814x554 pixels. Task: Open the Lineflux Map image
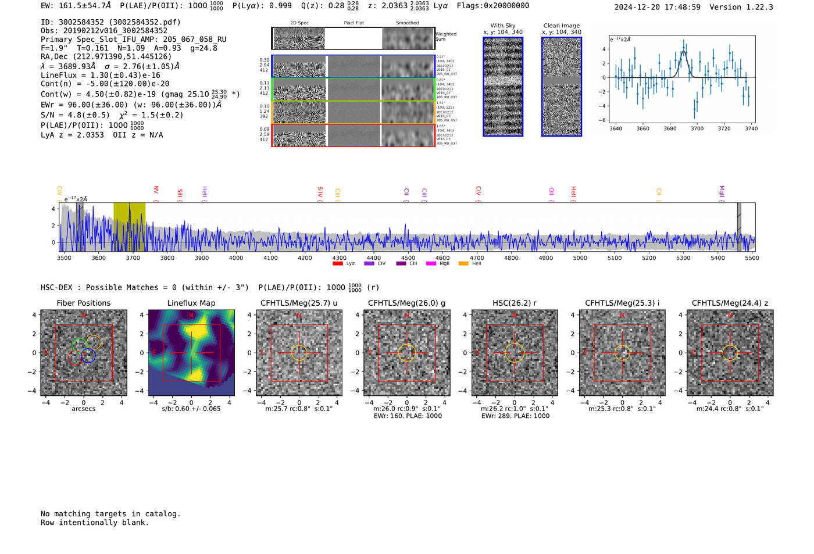coord(191,353)
